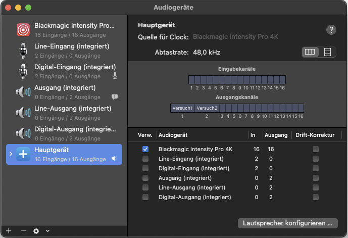Enable drift correction for Ausgang (integriert)
The width and height of the screenshot is (348, 238).
click(316, 178)
